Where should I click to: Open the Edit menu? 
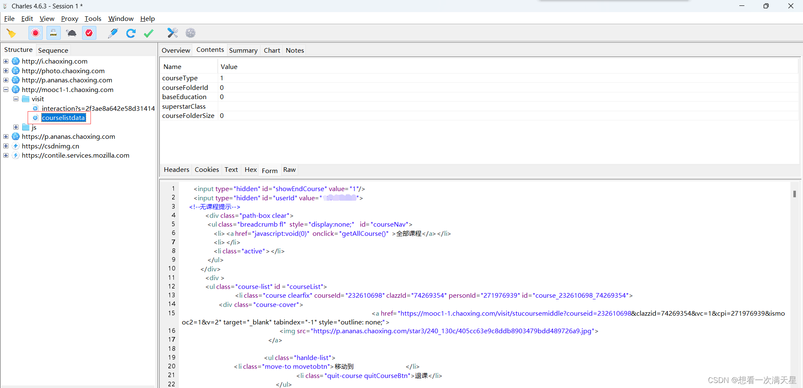[x=27, y=18]
